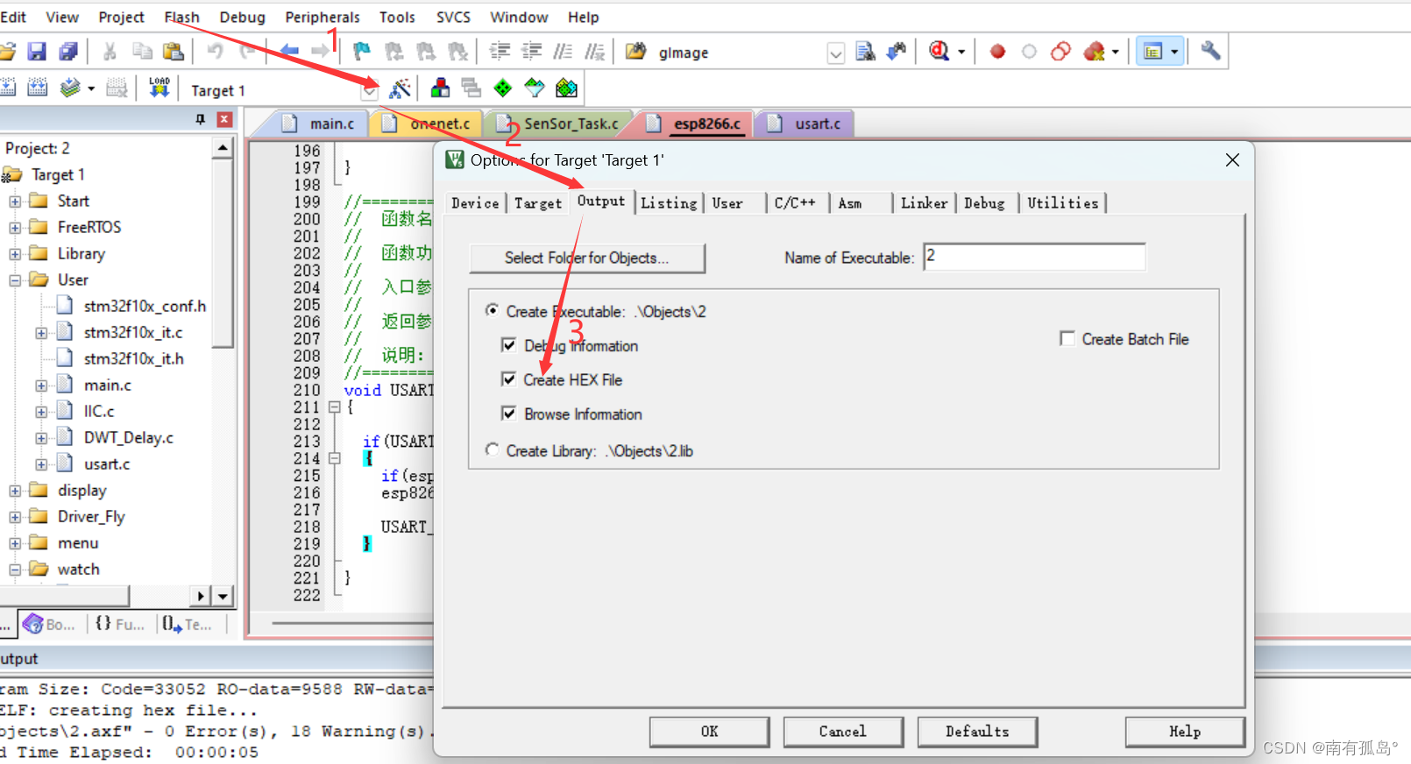Switch to the Linker tab in options dialog
1411x764 pixels.
[x=925, y=203]
